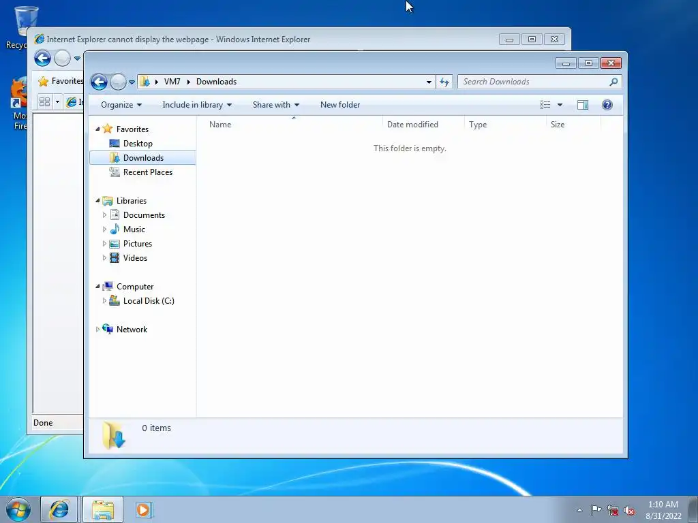The height and width of the screenshot is (523, 698).
Task: Select Computer in the navigation pane
Action: [x=135, y=287]
